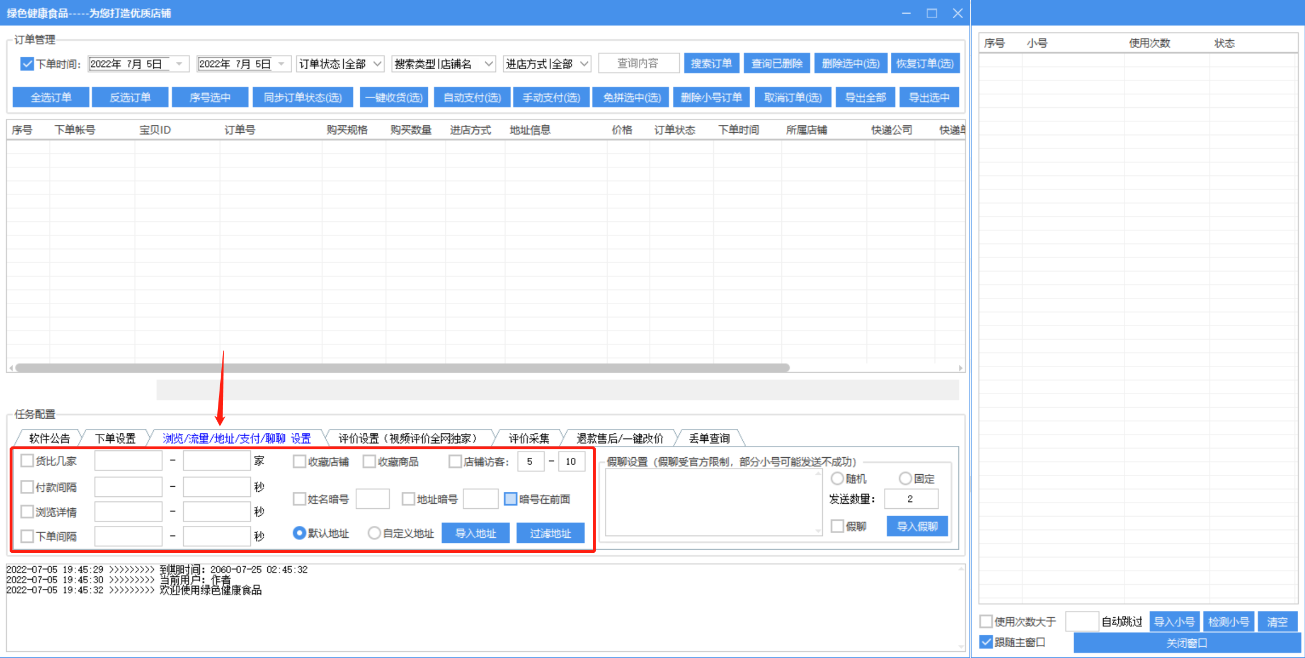Screen dimensions: 1305x658
Task: Select the 默认地址 radio button
Action: click(299, 533)
